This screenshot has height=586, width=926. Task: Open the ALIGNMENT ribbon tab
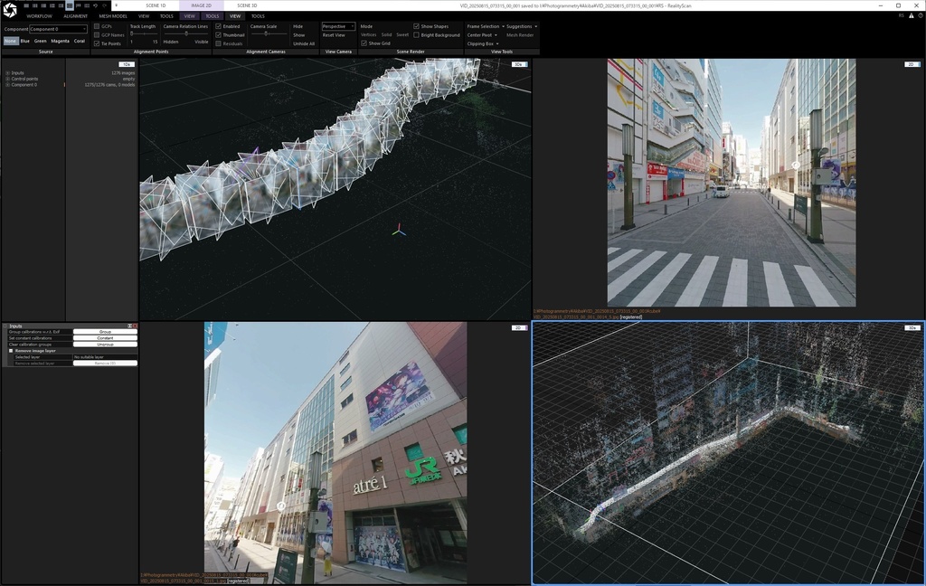click(75, 16)
